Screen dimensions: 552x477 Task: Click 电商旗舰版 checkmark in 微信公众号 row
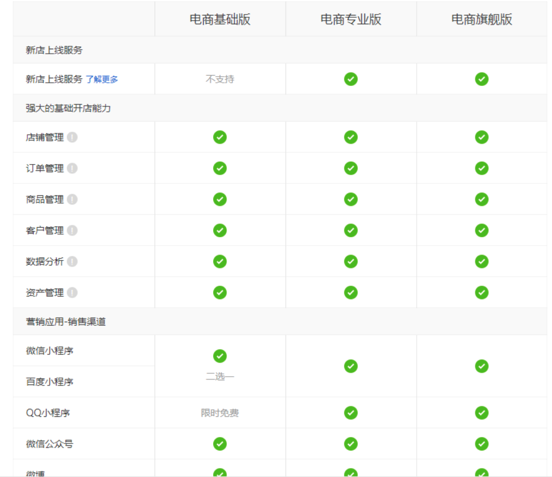[481, 444]
